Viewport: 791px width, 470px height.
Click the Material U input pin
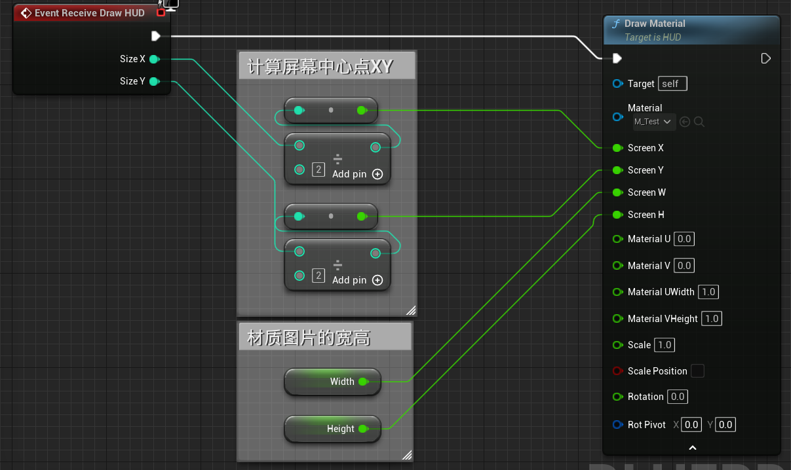pos(617,239)
